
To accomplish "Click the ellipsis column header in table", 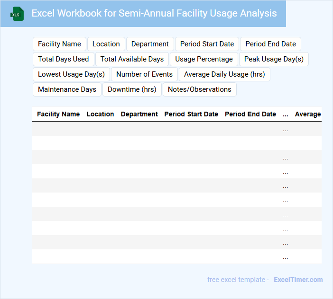I will [285, 114].
